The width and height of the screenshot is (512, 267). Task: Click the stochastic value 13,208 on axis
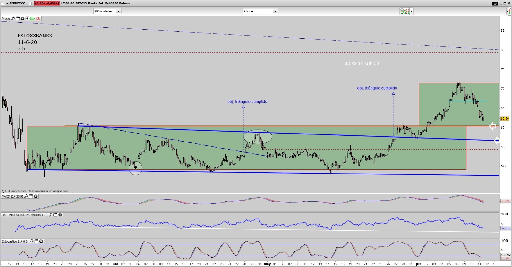[506, 258]
